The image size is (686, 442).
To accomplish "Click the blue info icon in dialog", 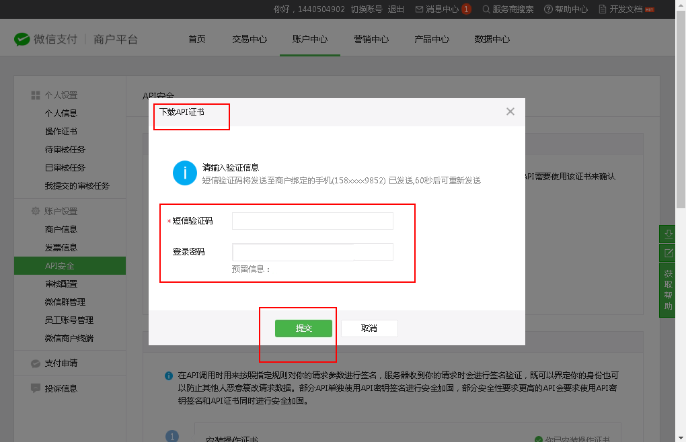I will click(x=184, y=173).
